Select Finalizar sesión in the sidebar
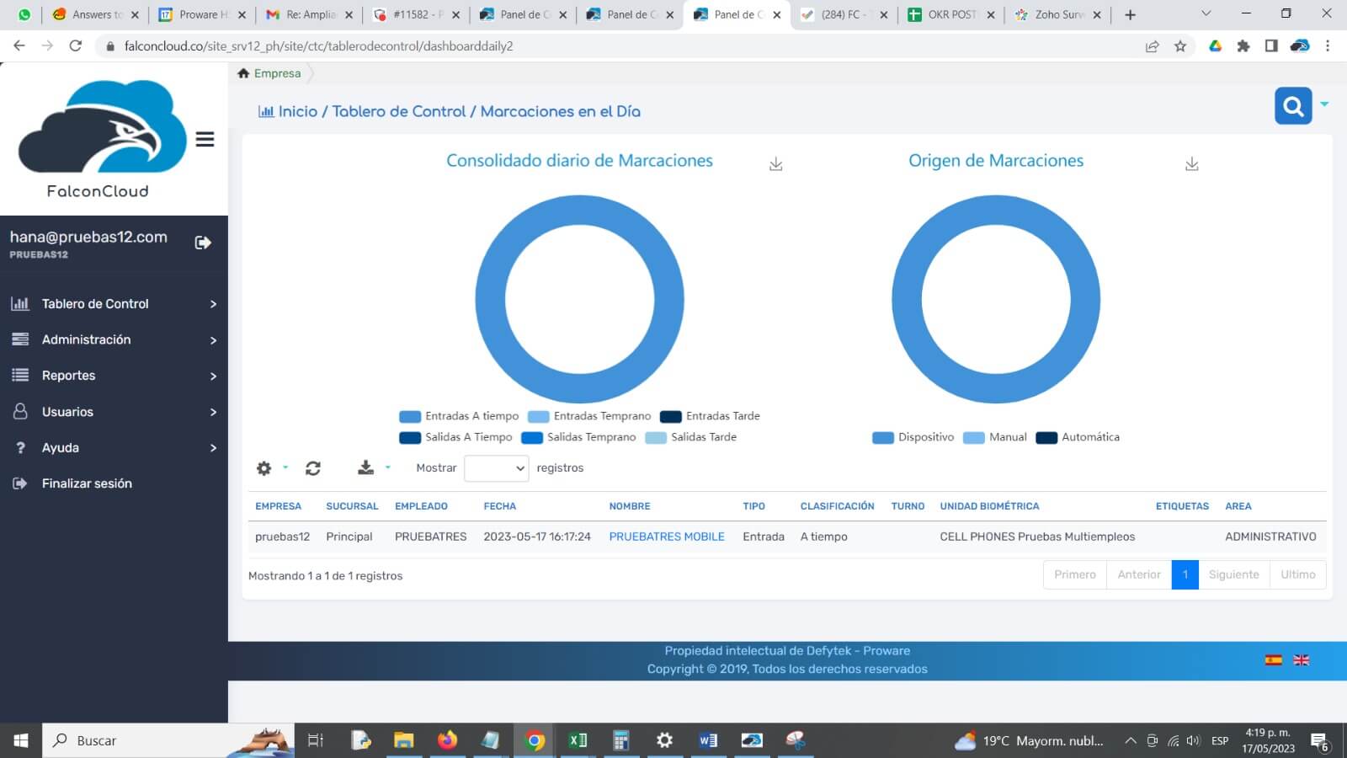The image size is (1347, 758). point(87,483)
